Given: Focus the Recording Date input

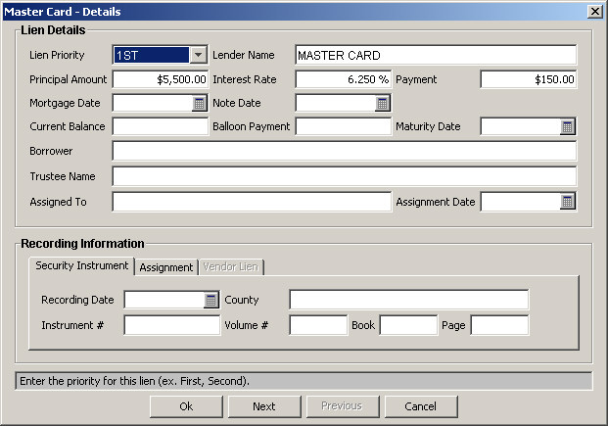Looking at the screenshot, I should tap(164, 300).
